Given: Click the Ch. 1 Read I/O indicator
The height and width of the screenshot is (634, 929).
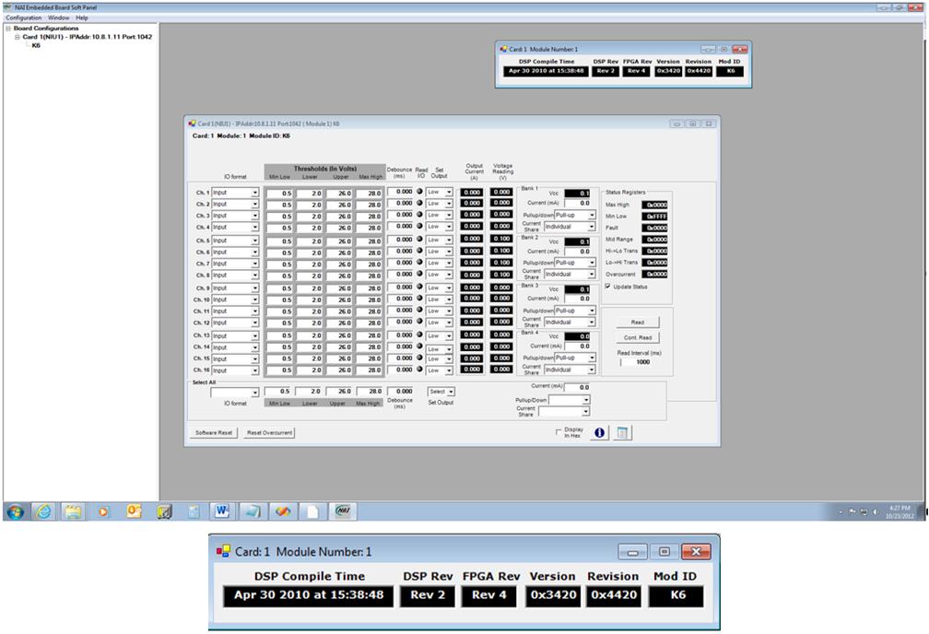Looking at the screenshot, I should click(420, 192).
